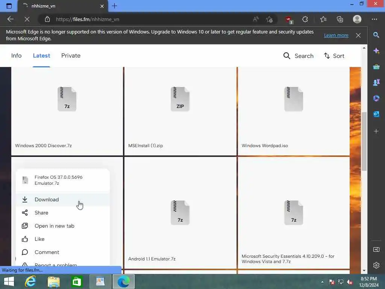Choose Open in new tab
This screenshot has width=385, height=289.
pyautogui.click(x=63, y=226)
